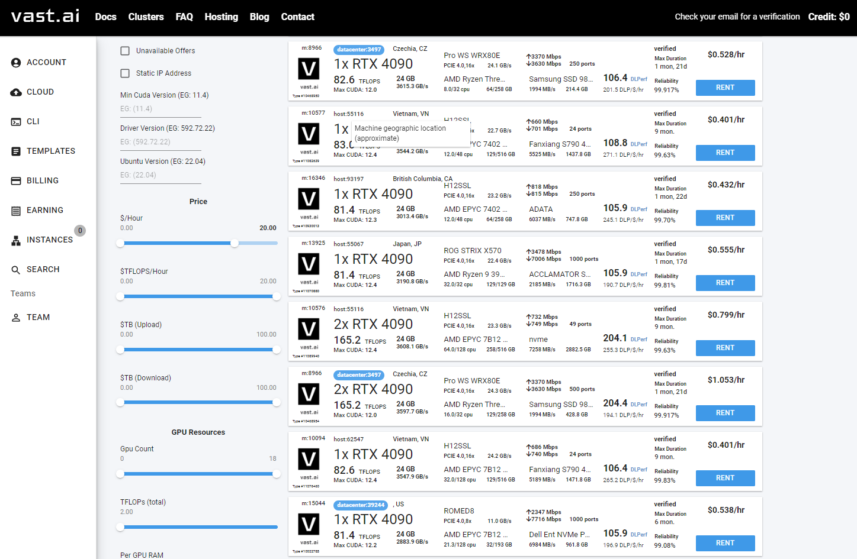Open FAQ in the top navigation
Image resolution: width=857 pixels, height=559 pixels.
tap(184, 17)
